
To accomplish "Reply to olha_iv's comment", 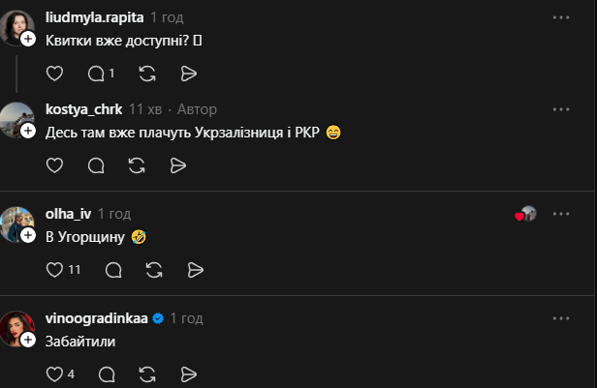I will tap(112, 270).
